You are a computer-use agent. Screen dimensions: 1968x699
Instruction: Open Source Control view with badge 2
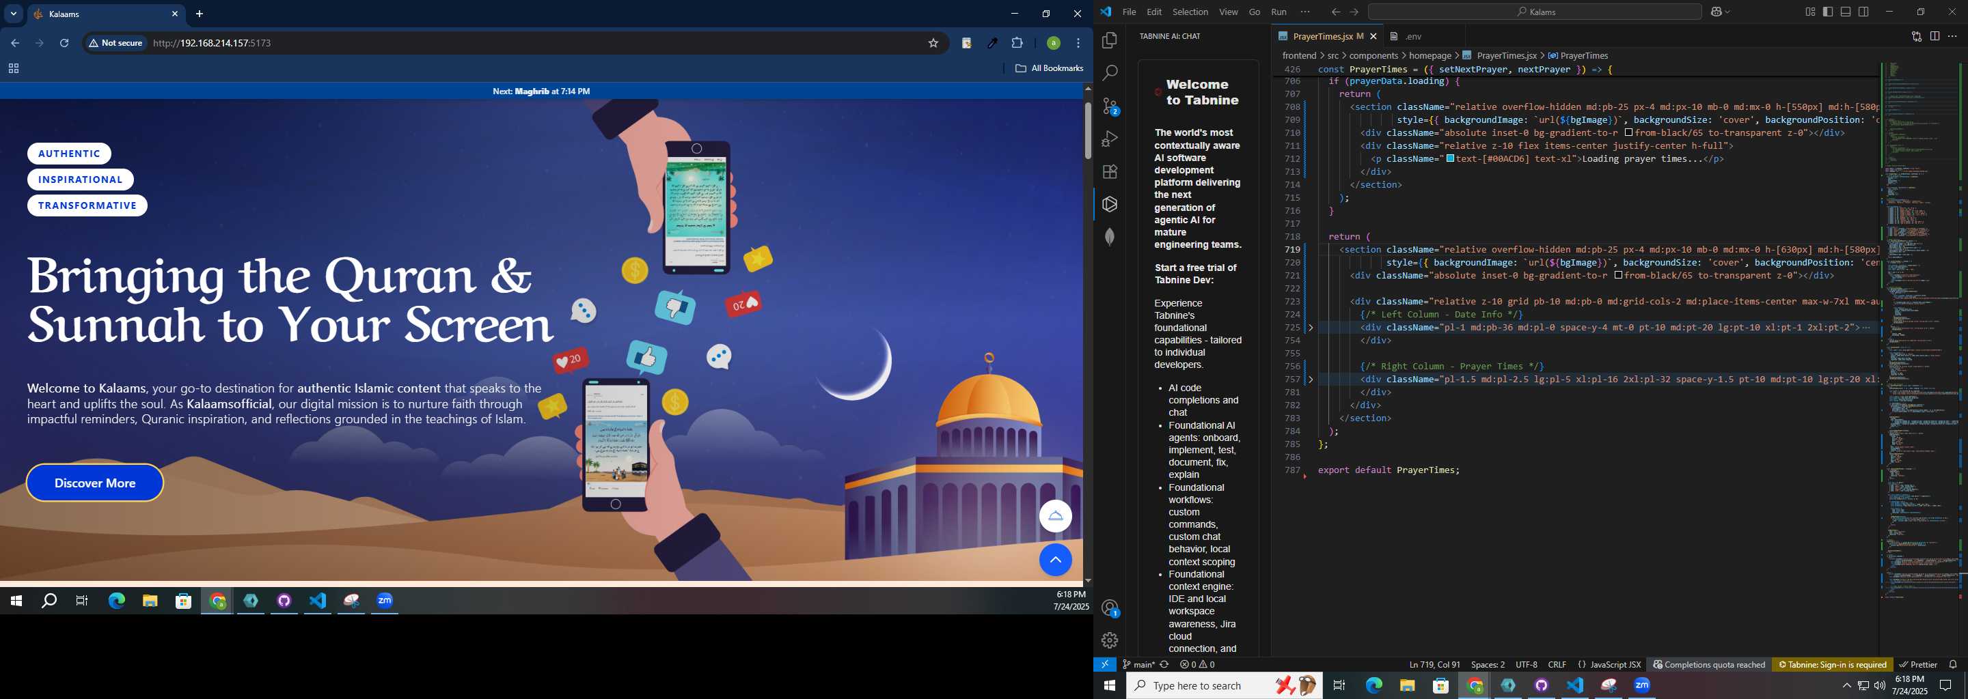pyautogui.click(x=1110, y=106)
